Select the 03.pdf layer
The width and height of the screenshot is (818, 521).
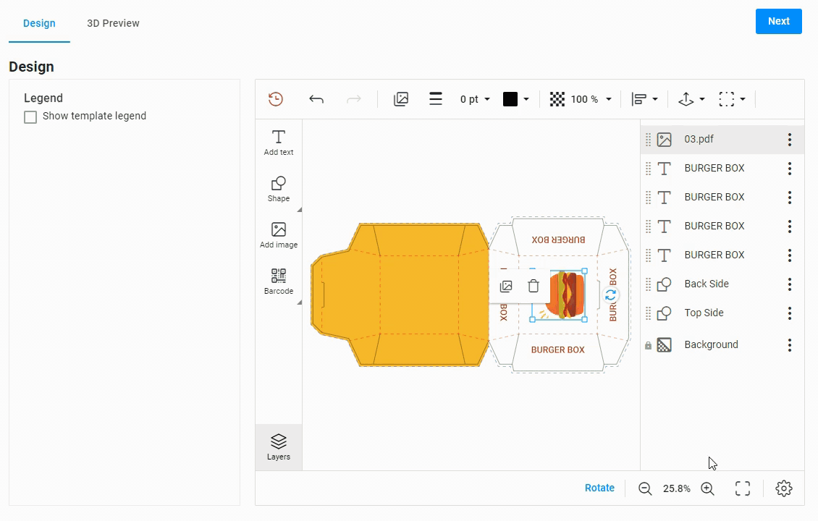pos(722,139)
